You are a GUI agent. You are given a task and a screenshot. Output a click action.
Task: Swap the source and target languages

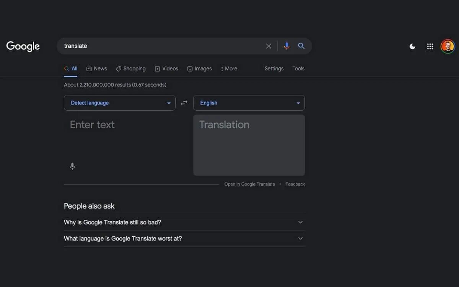tap(184, 103)
